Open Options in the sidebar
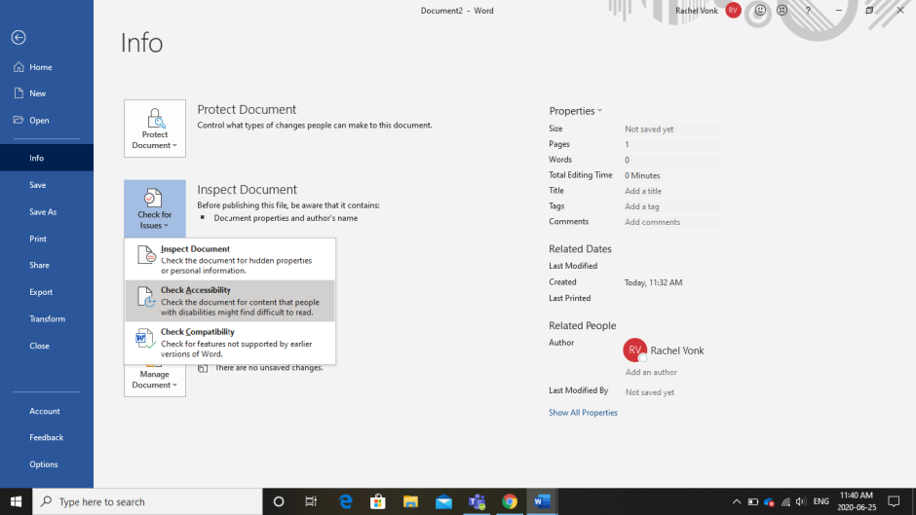The width and height of the screenshot is (916, 515). click(44, 464)
